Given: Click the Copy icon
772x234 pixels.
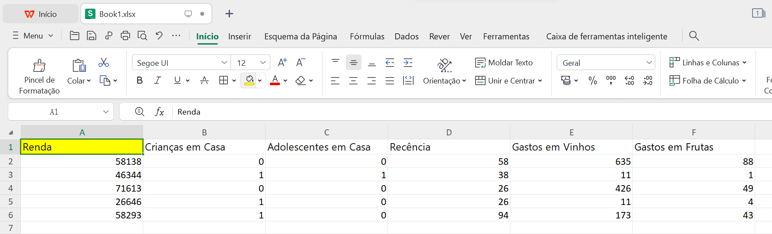Looking at the screenshot, I should point(105,80).
